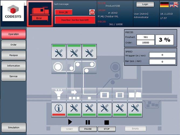Open tools icon above the film guide station
Screen dimensions: 180x135
[89, 51]
